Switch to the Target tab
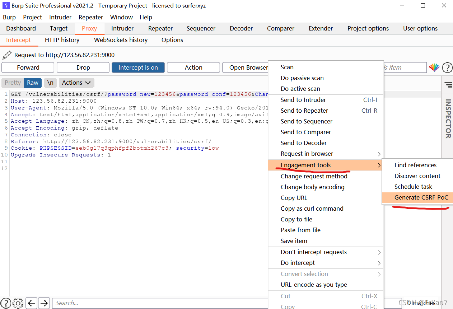Screen dimensions: 453x309 59,28
